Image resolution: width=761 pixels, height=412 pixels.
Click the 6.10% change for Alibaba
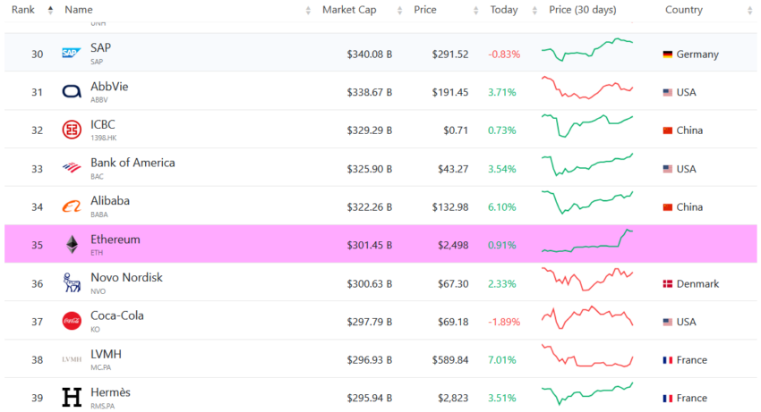click(502, 207)
